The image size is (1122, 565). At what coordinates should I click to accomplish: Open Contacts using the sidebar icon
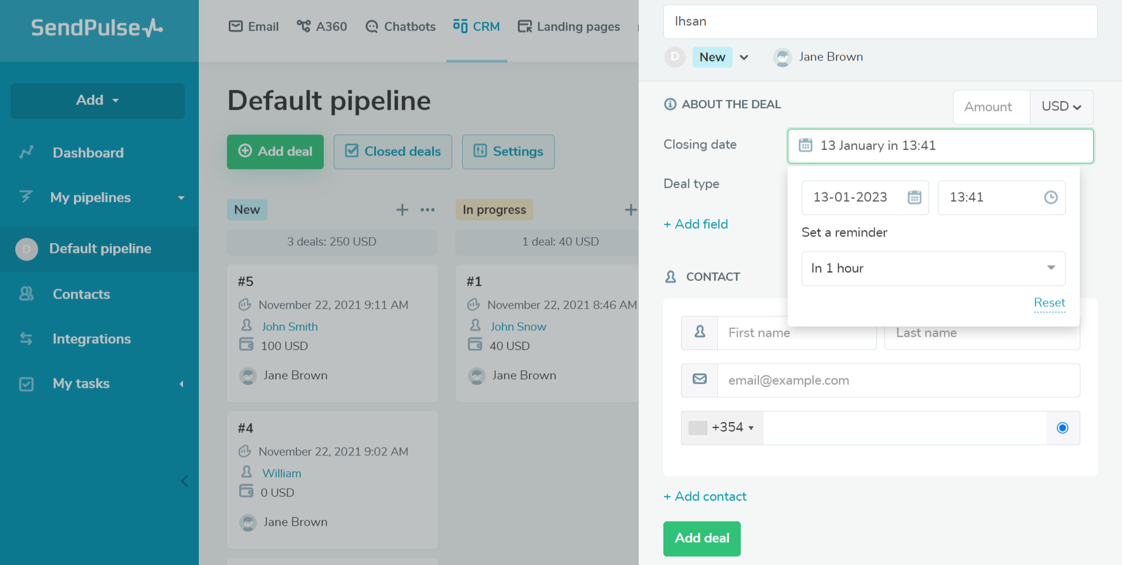click(26, 294)
